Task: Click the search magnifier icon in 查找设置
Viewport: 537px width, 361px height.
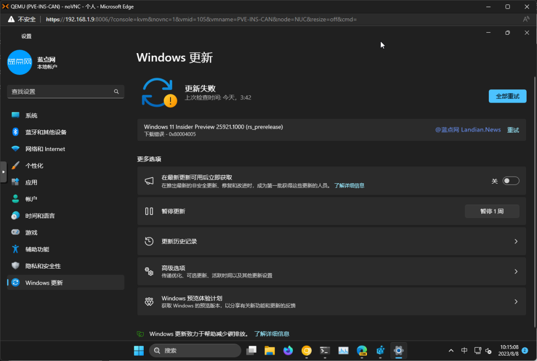Action: pos(116,92)
